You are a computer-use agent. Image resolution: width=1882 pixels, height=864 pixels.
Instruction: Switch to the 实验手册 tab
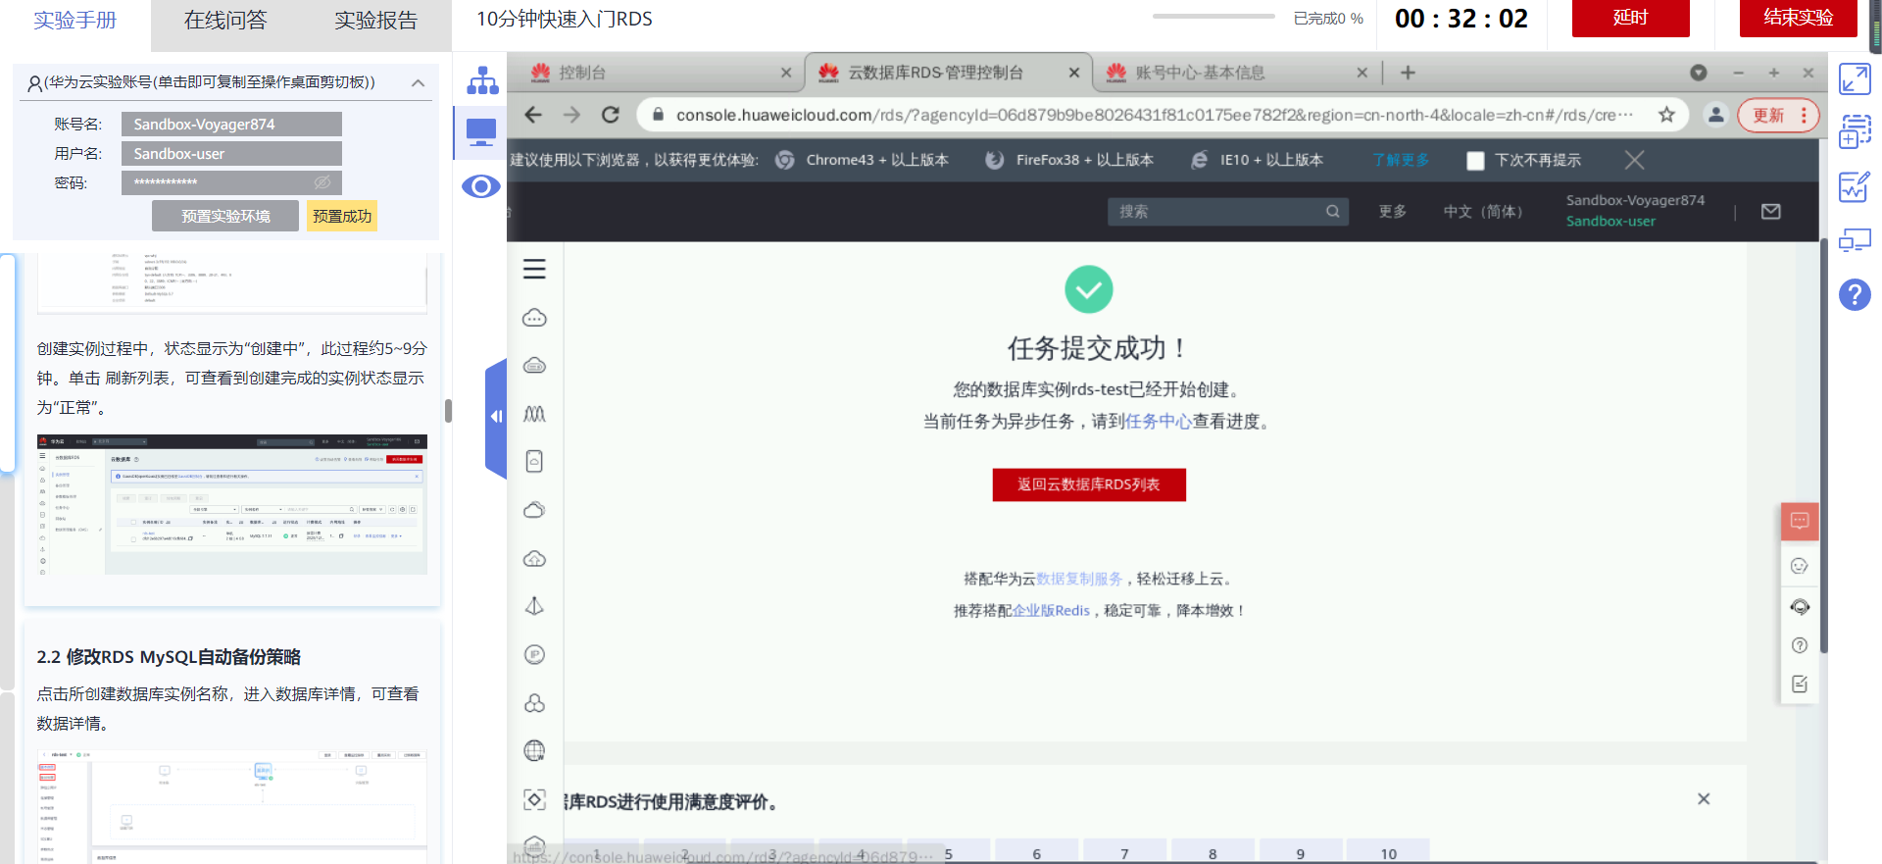pos(75,21)
